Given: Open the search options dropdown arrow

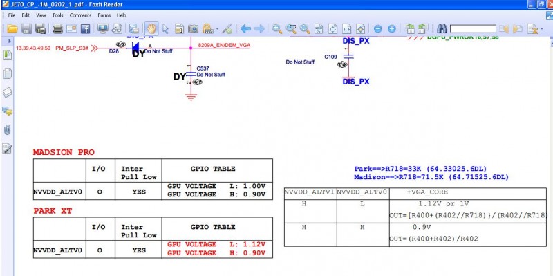Looking at the screenshot, I should (542, 29).
